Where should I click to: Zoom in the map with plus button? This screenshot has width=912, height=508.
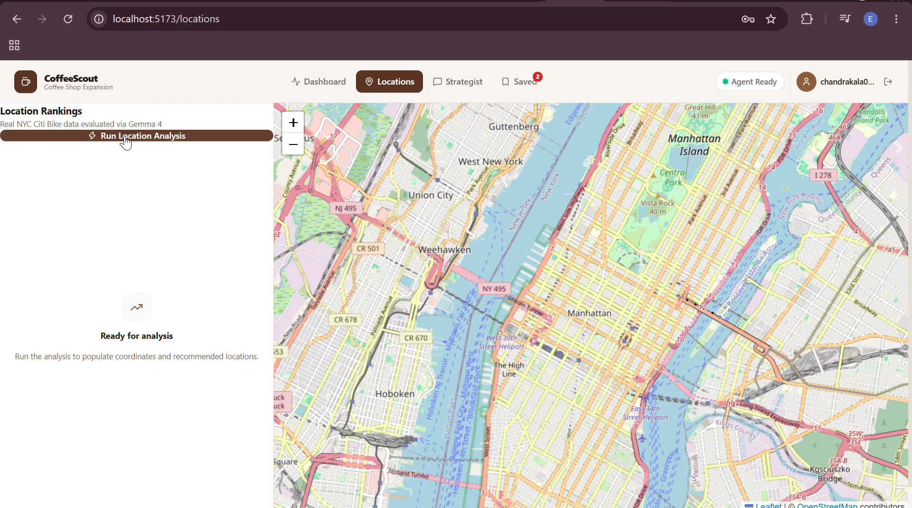pos(293,123)
